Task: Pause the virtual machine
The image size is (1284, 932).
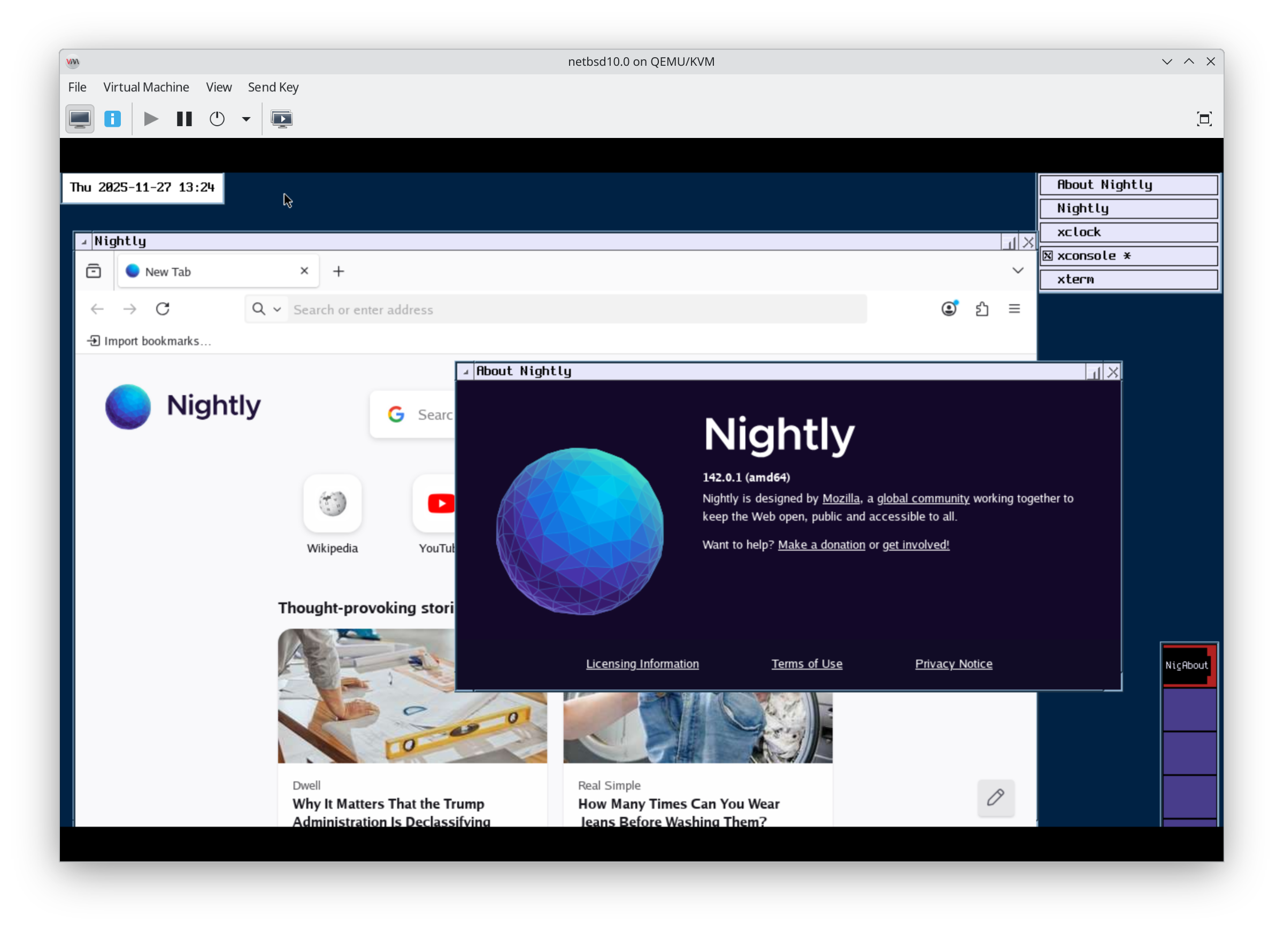Action: coord(184,119)
